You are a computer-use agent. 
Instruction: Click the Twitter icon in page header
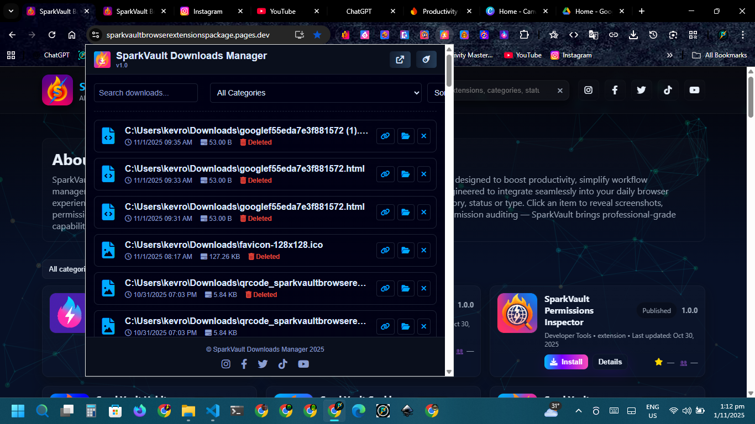click(641, 90)
